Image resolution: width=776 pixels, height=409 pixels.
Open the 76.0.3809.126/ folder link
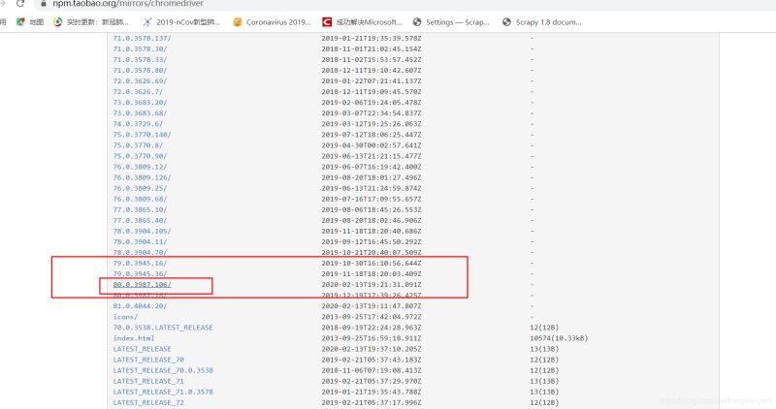pos(142,177)
